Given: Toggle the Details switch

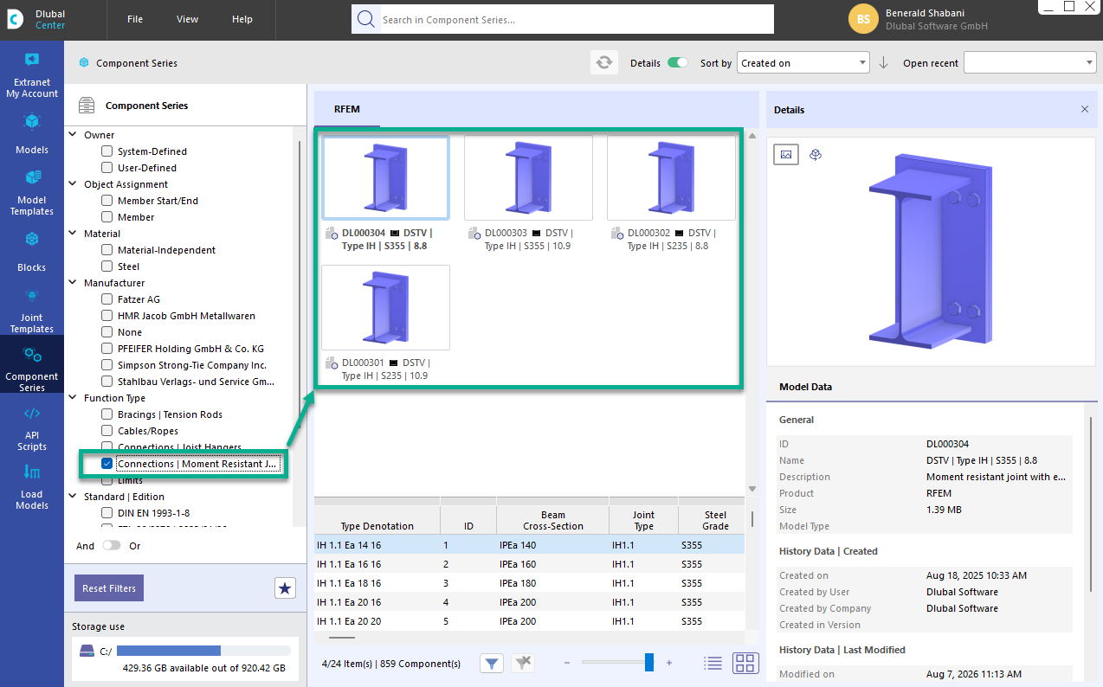Looking at the screenshot, I should [x=678, y=63].
